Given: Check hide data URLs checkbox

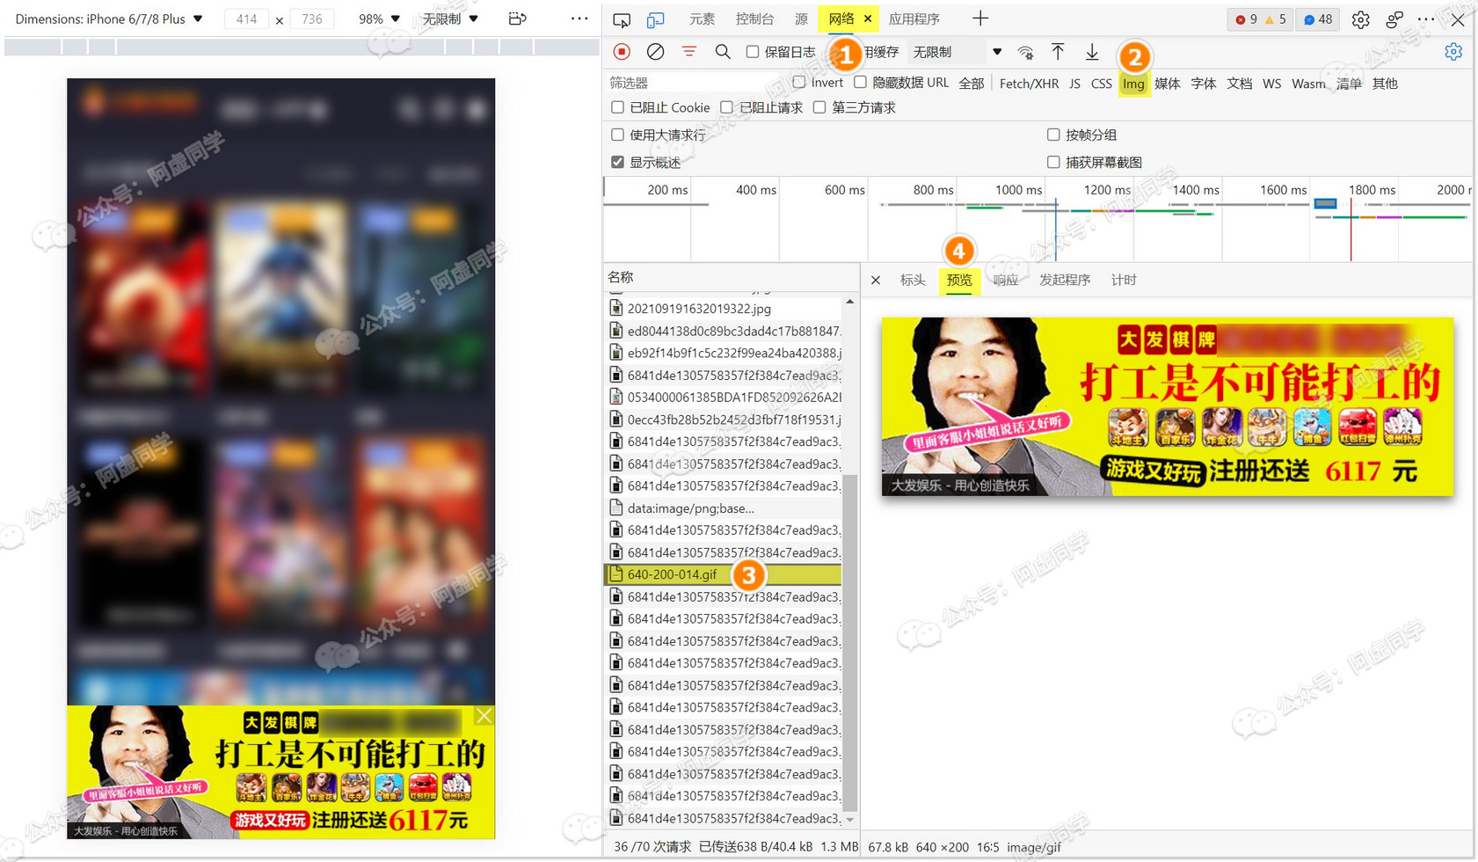Looking at the screenshot, I should tap(860, 82).
